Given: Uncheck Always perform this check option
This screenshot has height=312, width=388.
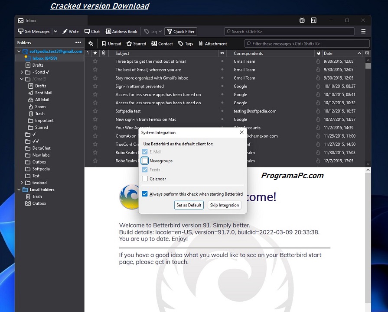Looking at the screenshot, I should pyautogui.click(x=145, y=194).
